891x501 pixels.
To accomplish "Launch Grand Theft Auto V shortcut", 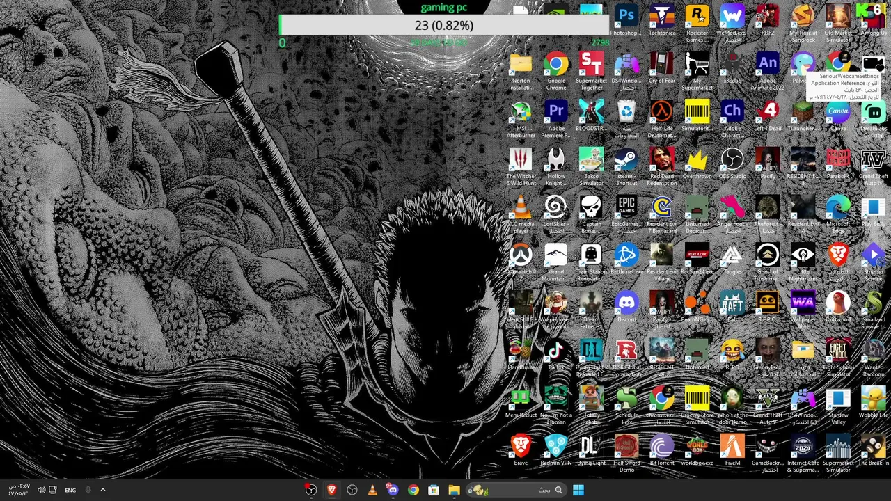I will point(768,406).
